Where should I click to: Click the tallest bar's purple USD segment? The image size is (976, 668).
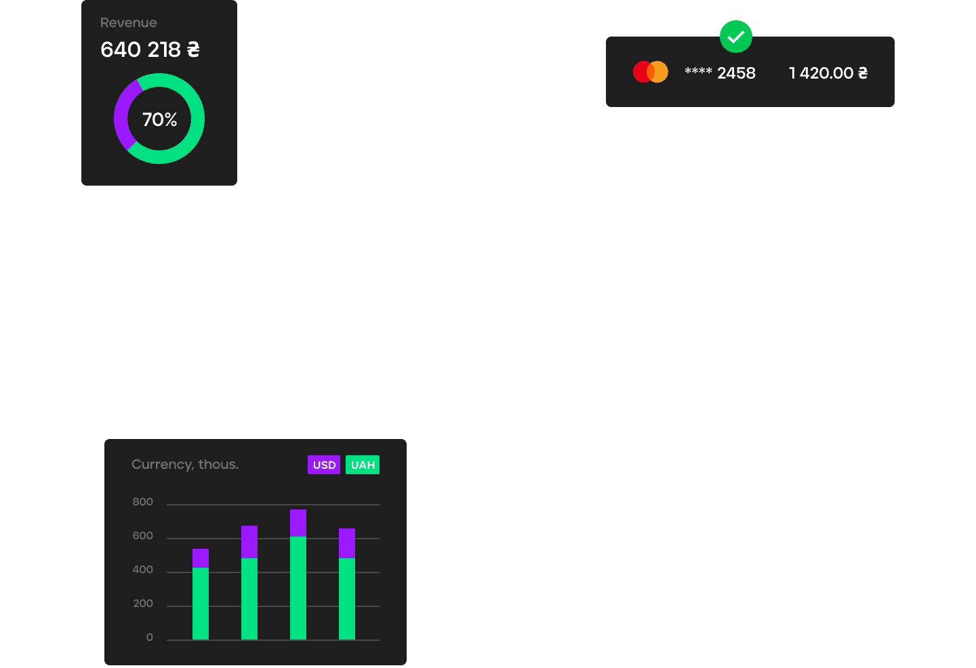tap(298, 523)
